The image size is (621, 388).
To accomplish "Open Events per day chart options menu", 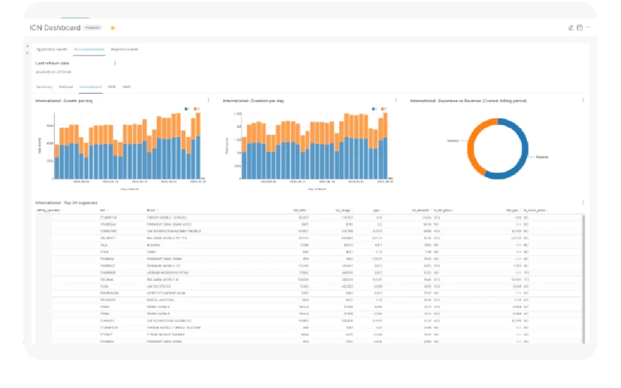I will (209, 101).
